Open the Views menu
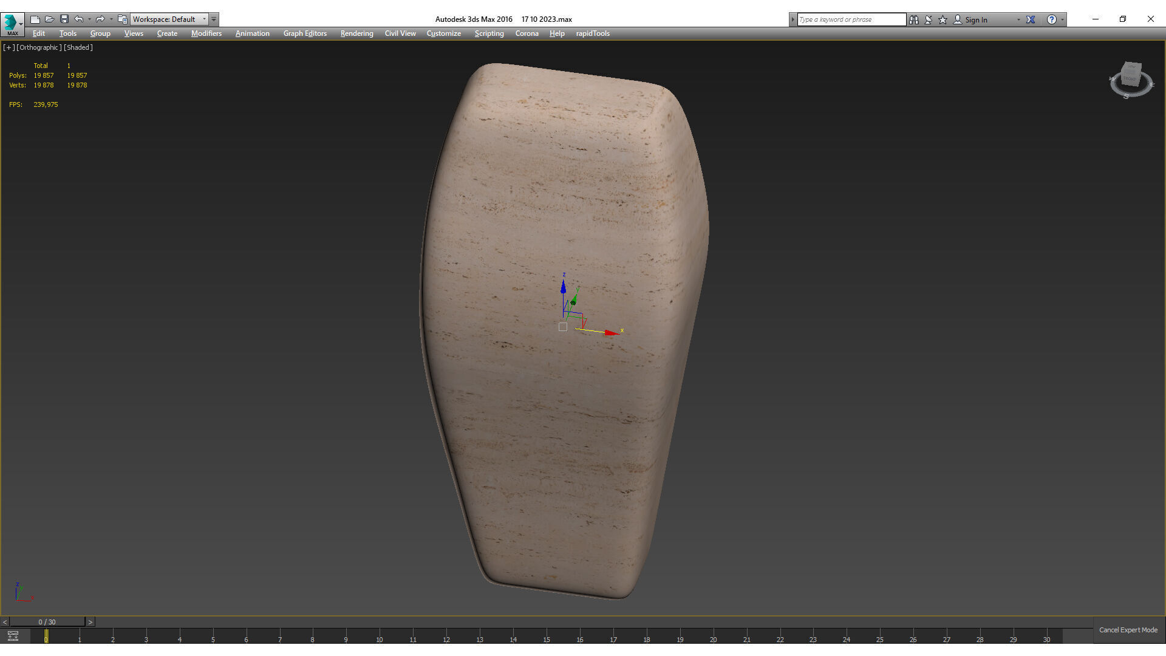The image size is (1166, 656). [x=134, y=33]
